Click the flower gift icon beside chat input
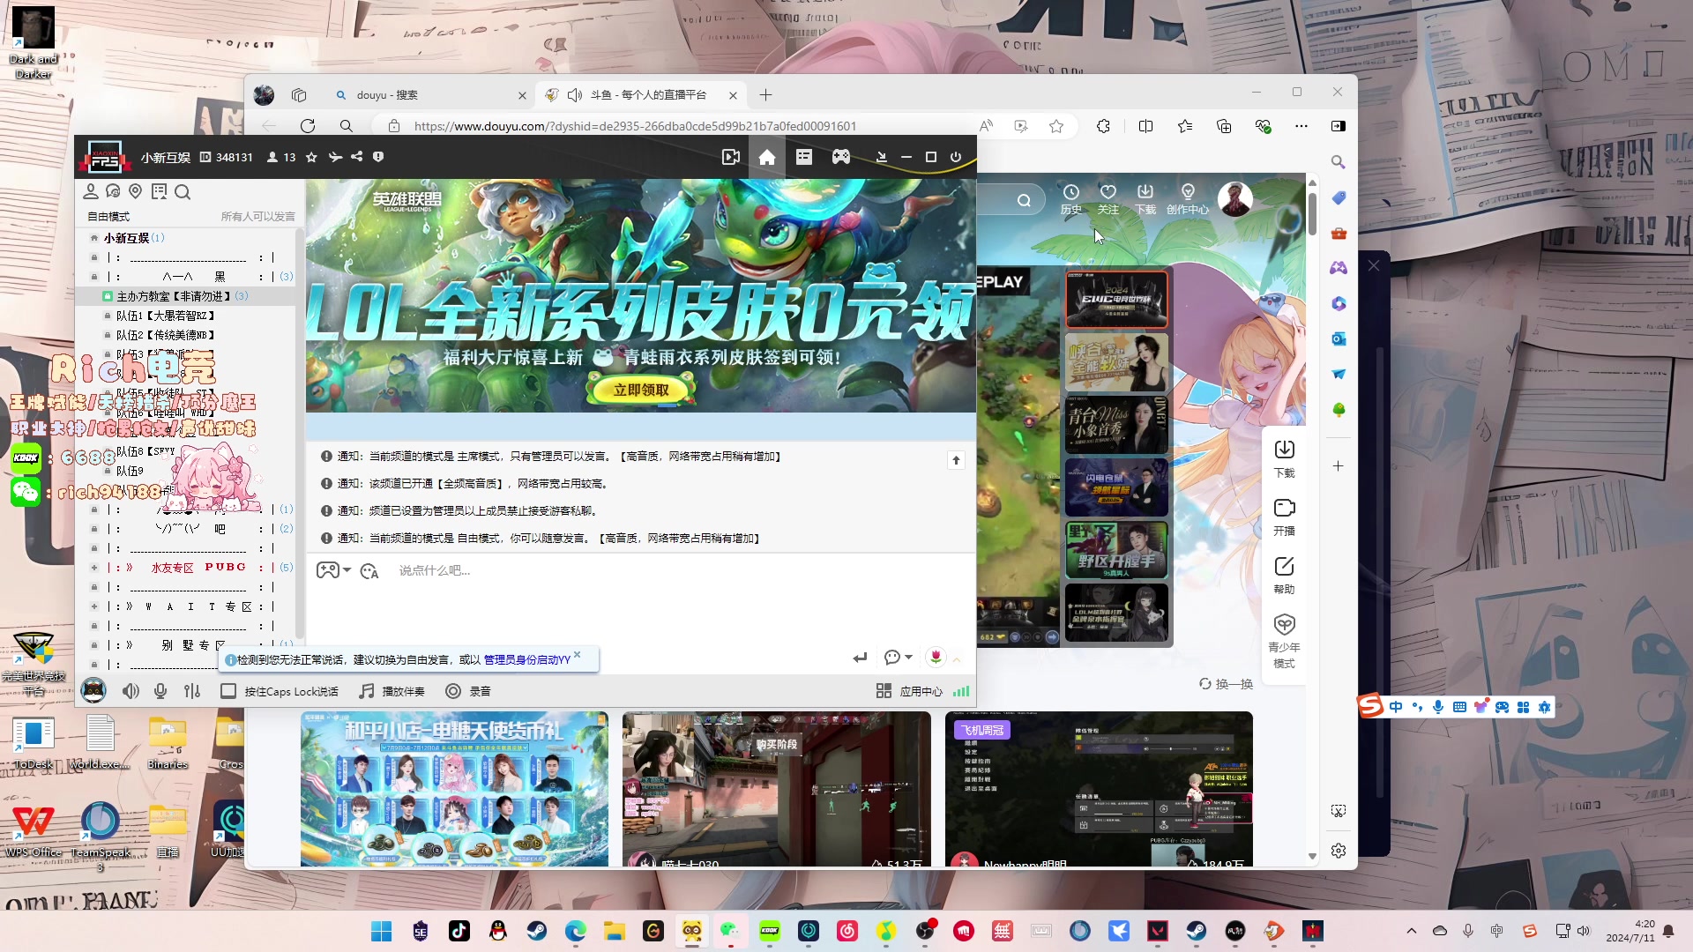 (x=936, y=658)
